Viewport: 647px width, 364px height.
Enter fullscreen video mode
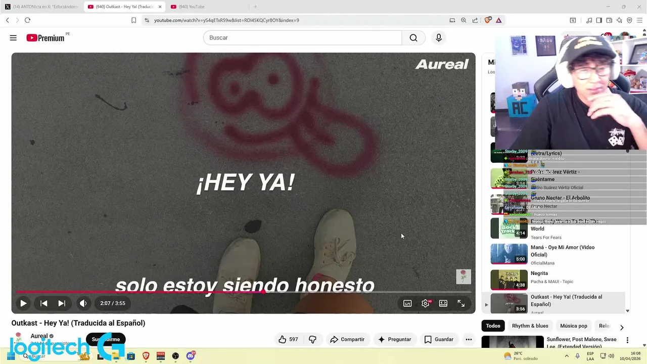(x=461, y=303)
